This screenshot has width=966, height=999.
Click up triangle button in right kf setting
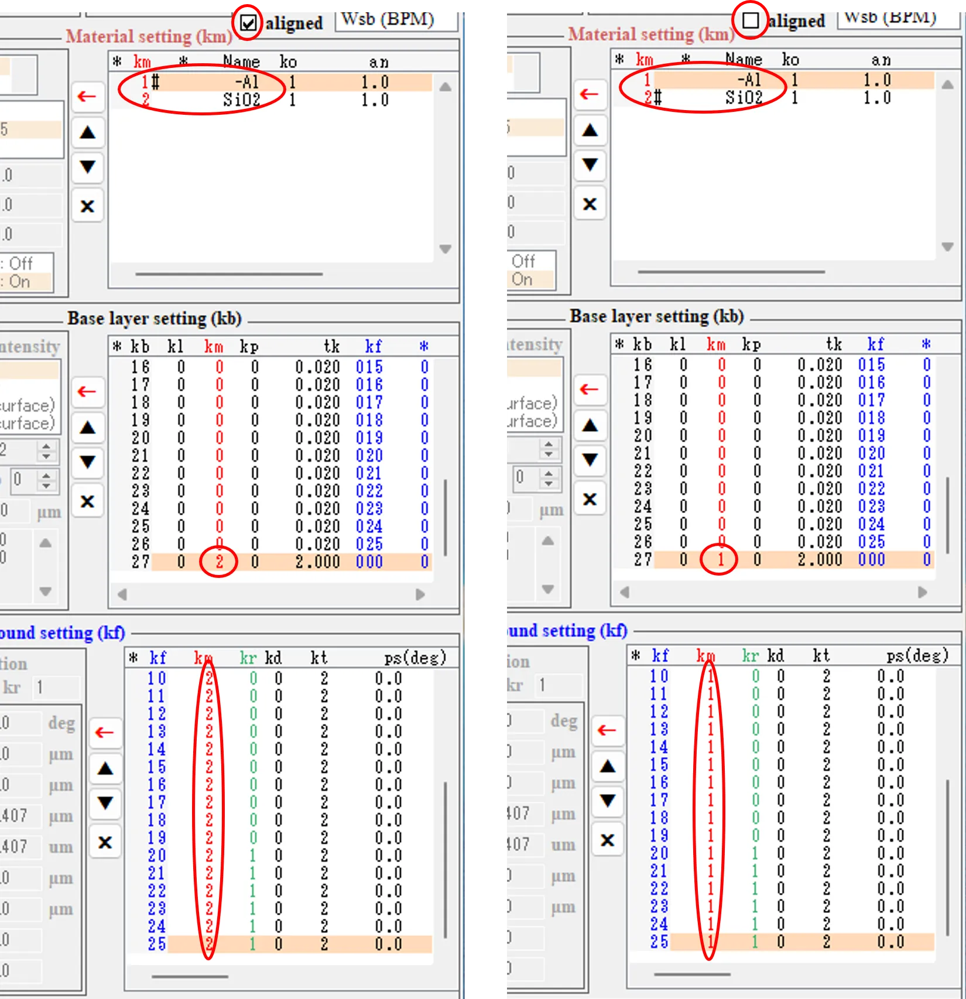pyautogui.click(x=607, y=767)
